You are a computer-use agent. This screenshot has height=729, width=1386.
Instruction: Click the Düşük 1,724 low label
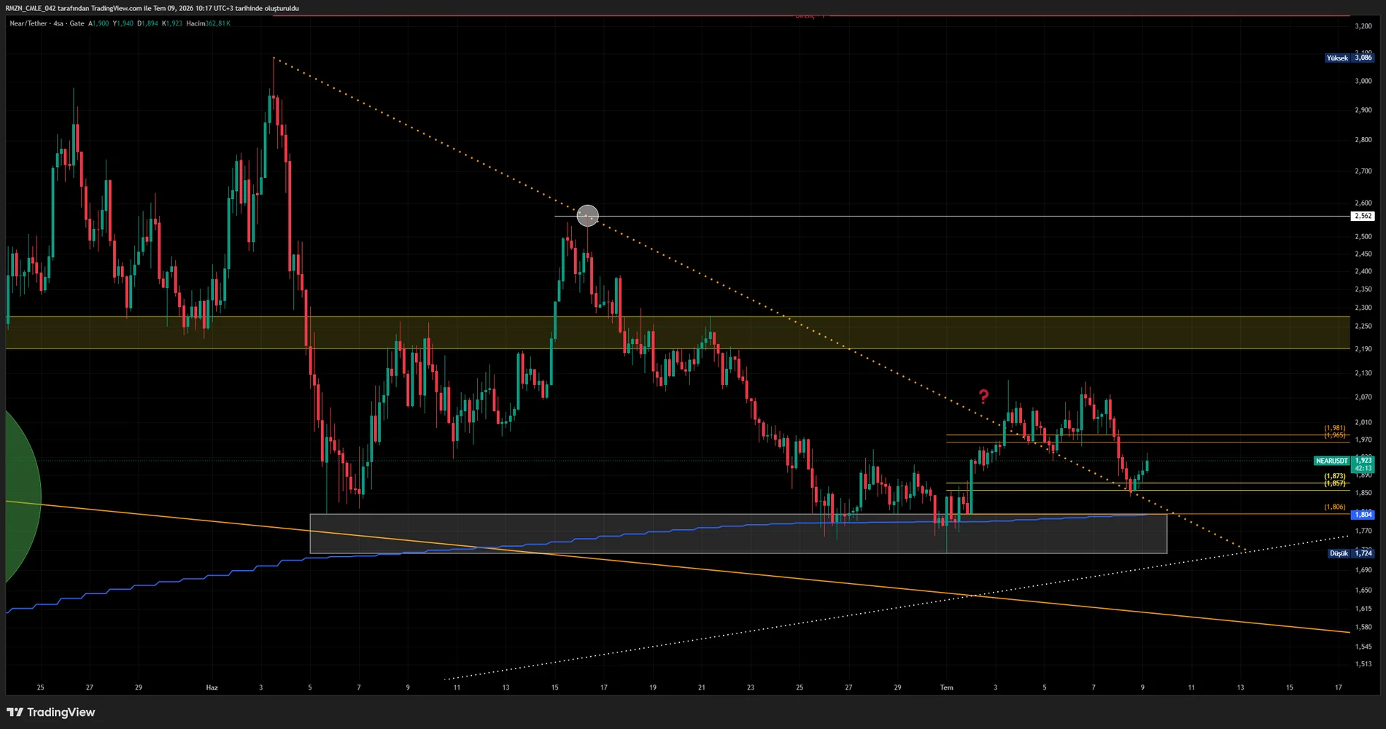point(1351,553)
